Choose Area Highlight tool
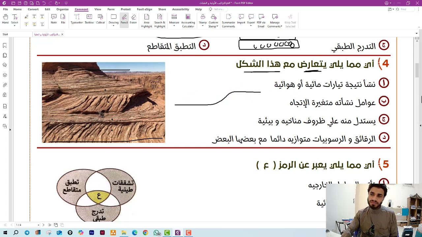The width and height of the screenshot is (422, 237). pos(146,20)
